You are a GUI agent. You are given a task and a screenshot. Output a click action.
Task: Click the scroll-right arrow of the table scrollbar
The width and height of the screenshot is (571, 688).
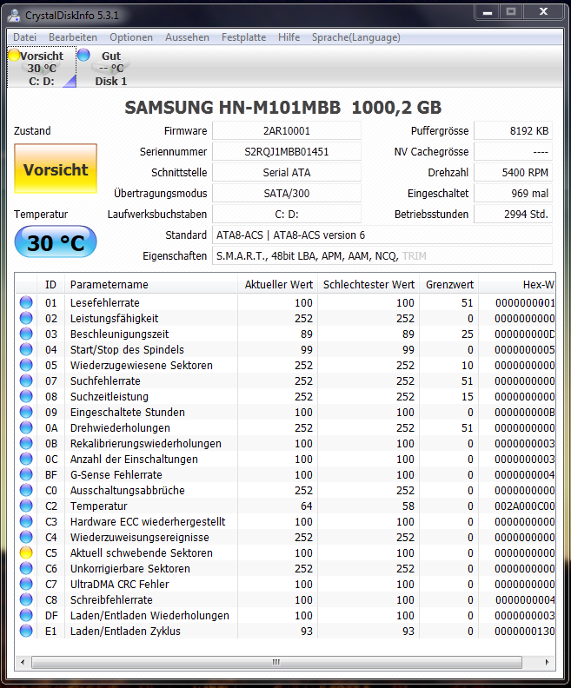point(547,662)
